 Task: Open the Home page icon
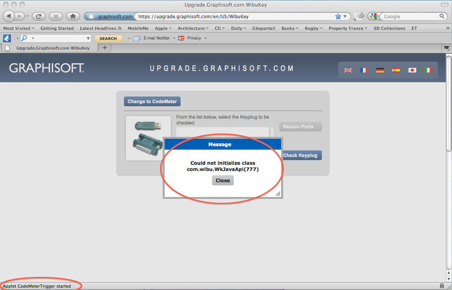tap(73, 16)
